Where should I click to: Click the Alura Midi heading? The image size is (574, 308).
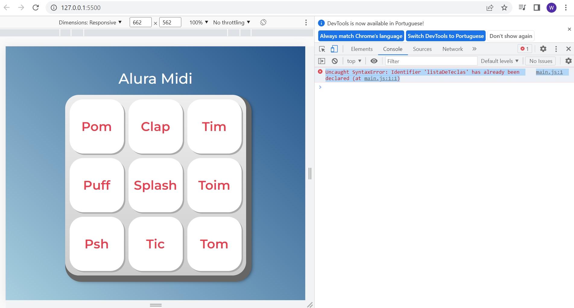point(155,79)
